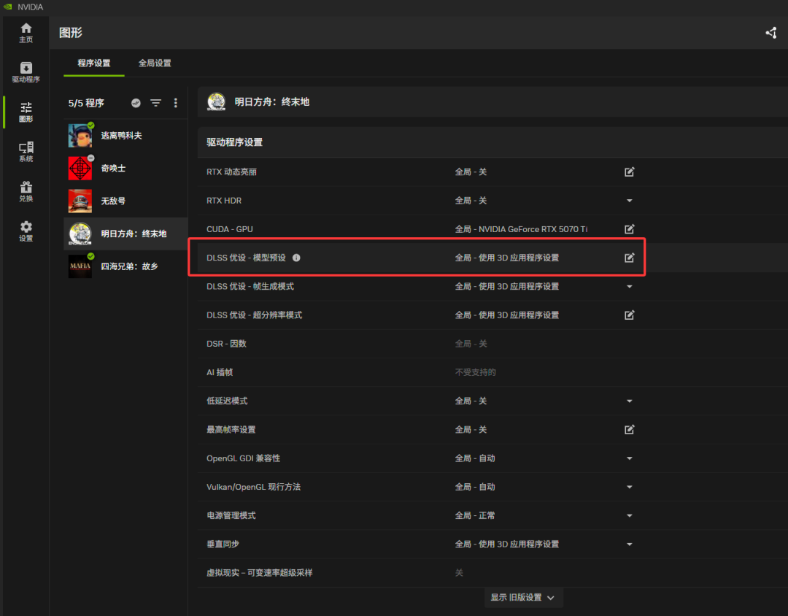Click the share icon in the 图形 header
This screenshot has width=788, height=616.
771,33
